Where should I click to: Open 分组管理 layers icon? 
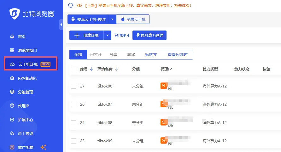12,92
